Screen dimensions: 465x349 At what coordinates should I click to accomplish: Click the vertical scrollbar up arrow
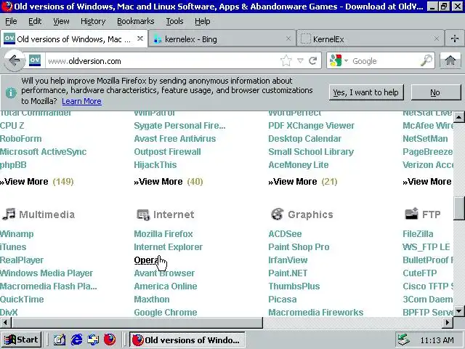coord(458,117)
